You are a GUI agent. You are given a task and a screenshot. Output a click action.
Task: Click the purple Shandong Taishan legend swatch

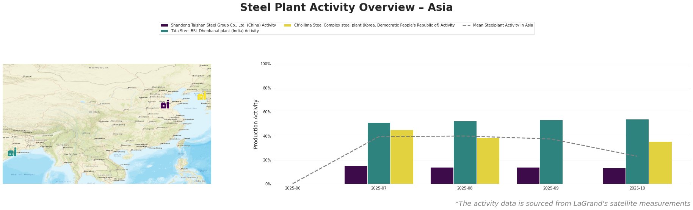(164, 25)
